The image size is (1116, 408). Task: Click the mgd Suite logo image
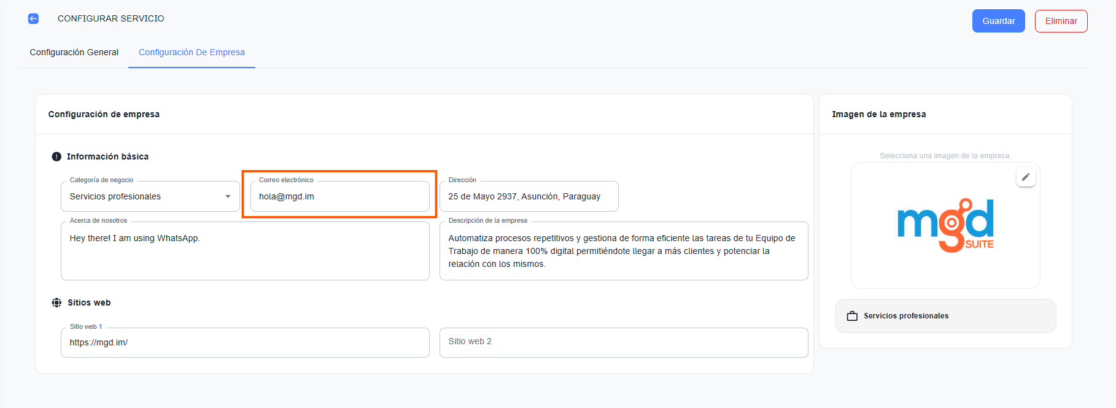tap(945, 225)
